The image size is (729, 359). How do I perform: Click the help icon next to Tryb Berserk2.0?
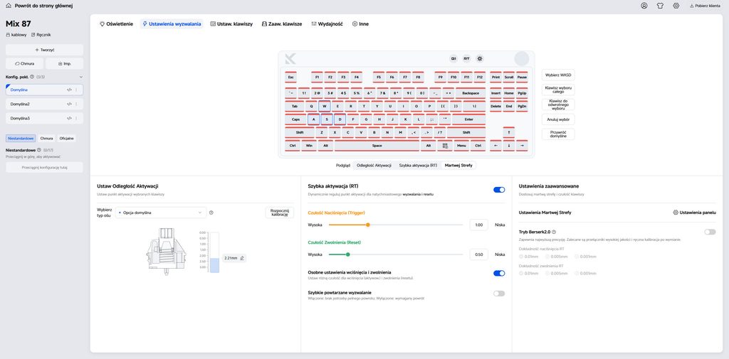point(554,232)
